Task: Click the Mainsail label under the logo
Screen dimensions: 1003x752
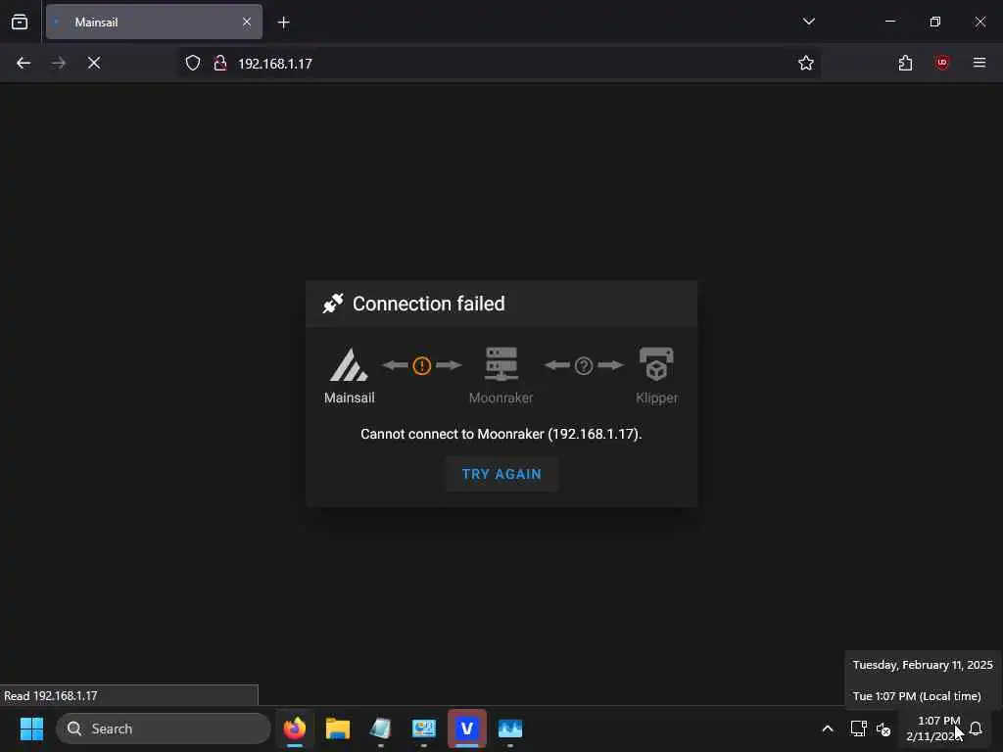Action: (350, 398)
